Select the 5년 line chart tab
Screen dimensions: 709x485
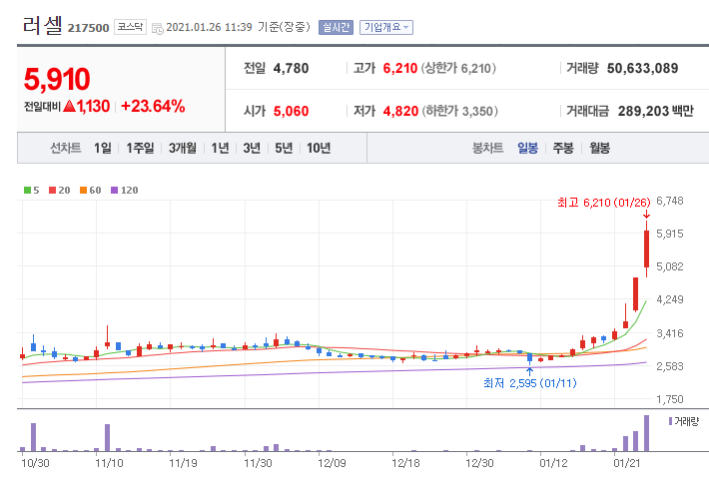[x=284, y=148]
